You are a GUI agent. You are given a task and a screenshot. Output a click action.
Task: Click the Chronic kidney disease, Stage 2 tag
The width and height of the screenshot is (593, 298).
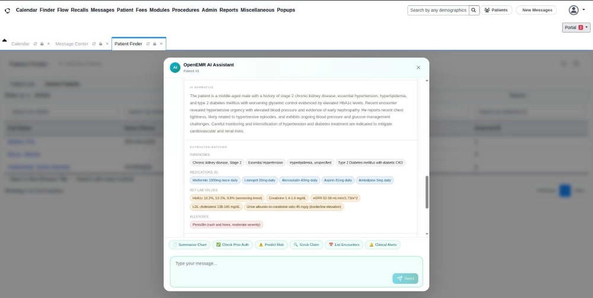(x=216, y=163)
